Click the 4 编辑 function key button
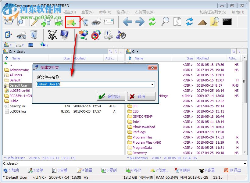This screenshot has width=250, height=183. pos(84,170)
